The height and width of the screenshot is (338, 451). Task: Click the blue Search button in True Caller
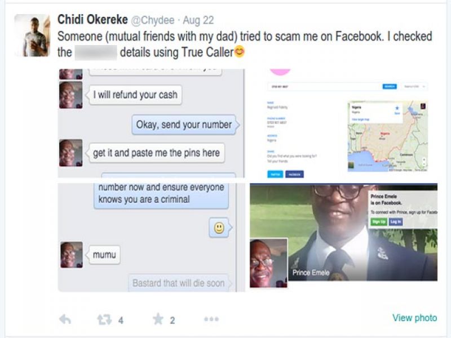click(390, 87)
